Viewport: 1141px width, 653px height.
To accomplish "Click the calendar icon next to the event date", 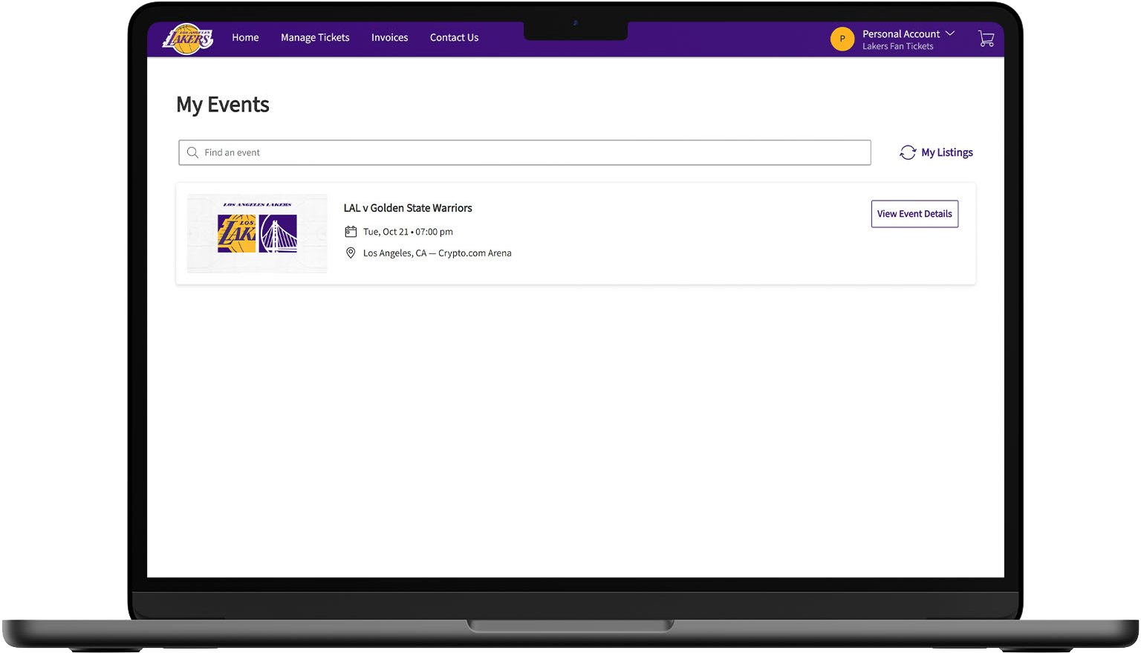I will pos(351,232).
